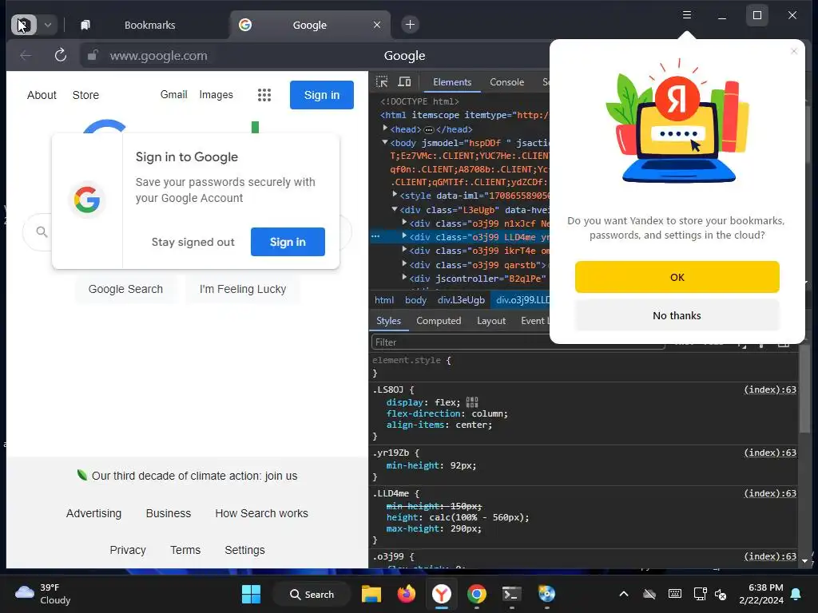The height and width of the screenshot is (613, 818).
Task: Collapse the div L3eUgb node
Action: 395,208
